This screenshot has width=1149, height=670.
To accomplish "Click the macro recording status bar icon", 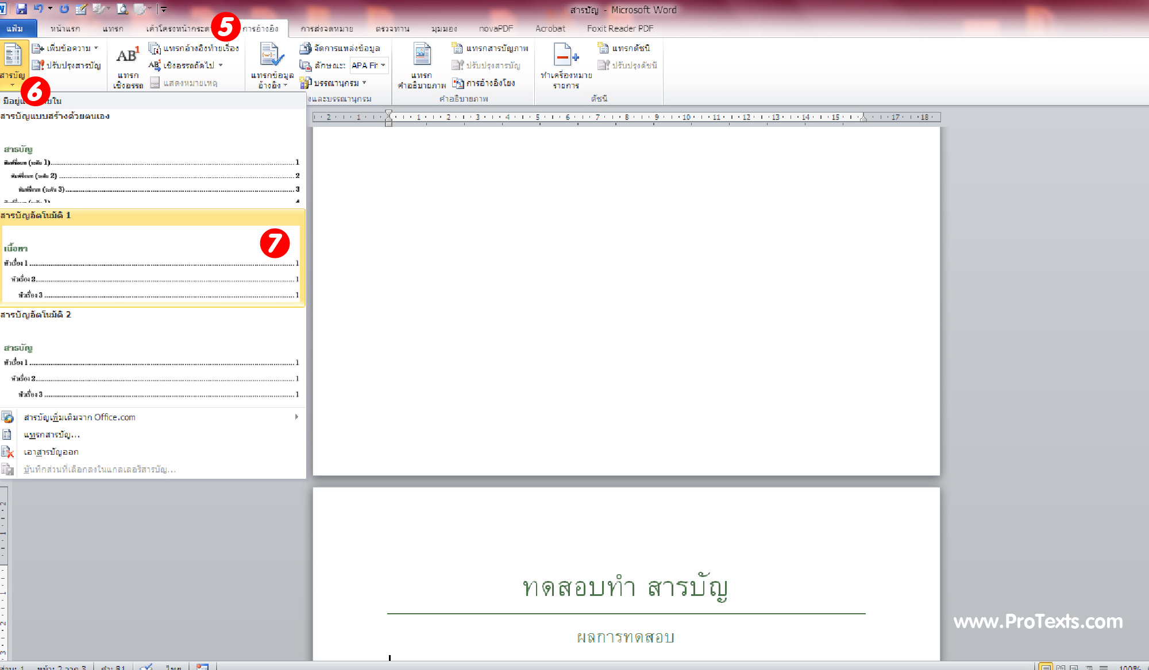I will 202,667.
